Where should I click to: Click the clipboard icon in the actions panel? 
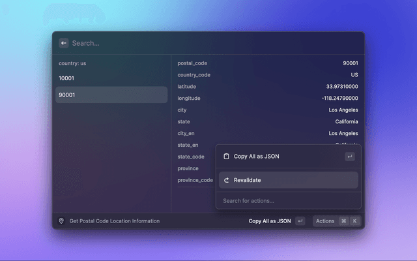click(x=226, y=157)
